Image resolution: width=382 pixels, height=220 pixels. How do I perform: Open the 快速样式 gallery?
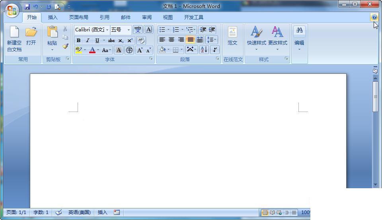tap(256, 39)
